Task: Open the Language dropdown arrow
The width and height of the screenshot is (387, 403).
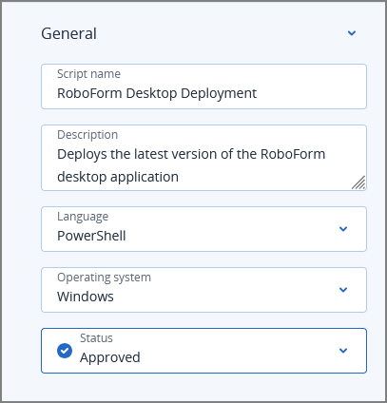Action: tap(343, 229)
